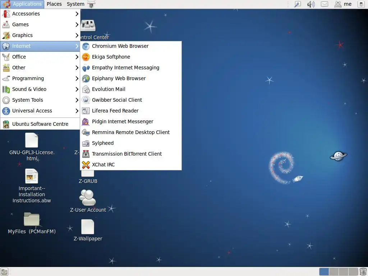Screen dimensions: 368x276
Task: Click the Programming category icon
Action: coord(6,79)
